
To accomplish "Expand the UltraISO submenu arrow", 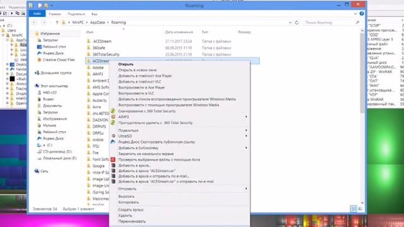I will (x=246, y=136).
